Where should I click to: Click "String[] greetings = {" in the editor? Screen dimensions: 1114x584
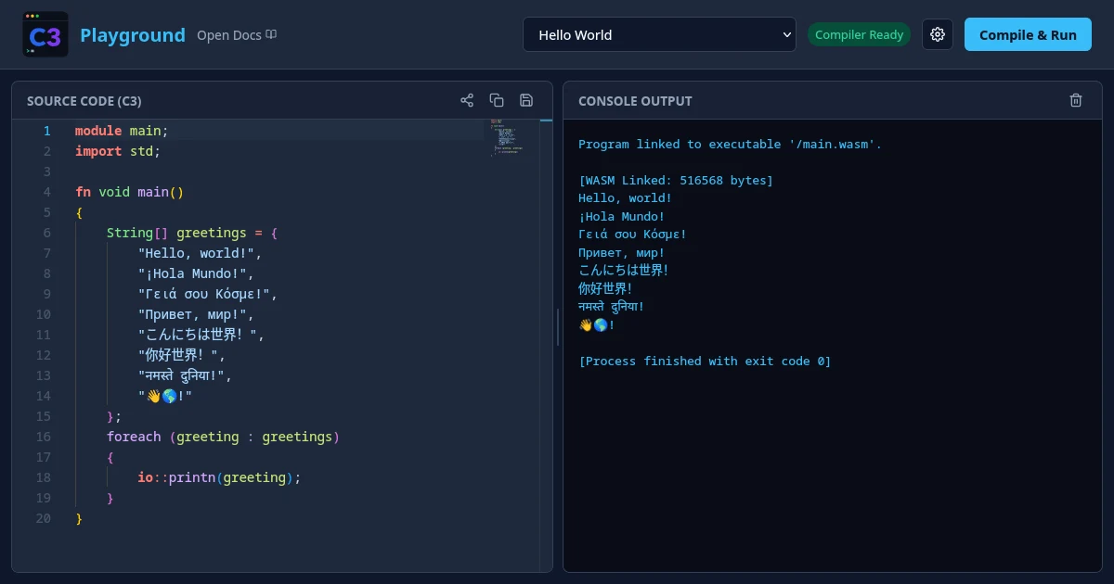tap(192, 233)
